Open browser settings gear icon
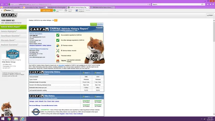 click(213, 4)
